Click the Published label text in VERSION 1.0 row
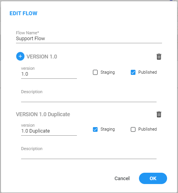The width and height of the screenshot is (178, 193). 148,72
